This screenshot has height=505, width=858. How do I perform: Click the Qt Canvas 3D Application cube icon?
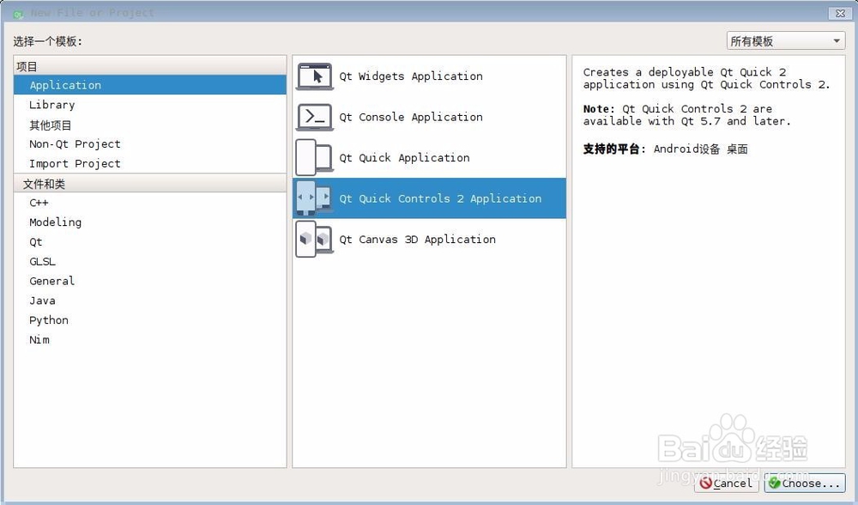[315, 239]
